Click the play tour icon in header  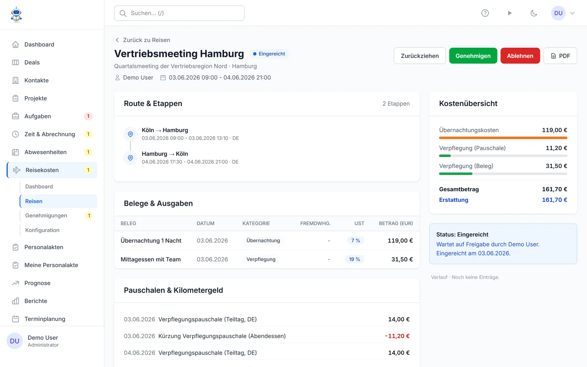point(510,13)
